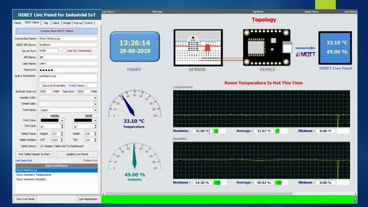Click the humidity Average value 50.92 %
This screenshot has width=368, height=207.
264,183
